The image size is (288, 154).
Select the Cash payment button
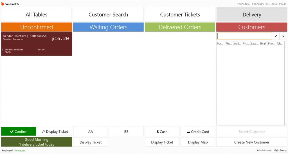point(162,132)
